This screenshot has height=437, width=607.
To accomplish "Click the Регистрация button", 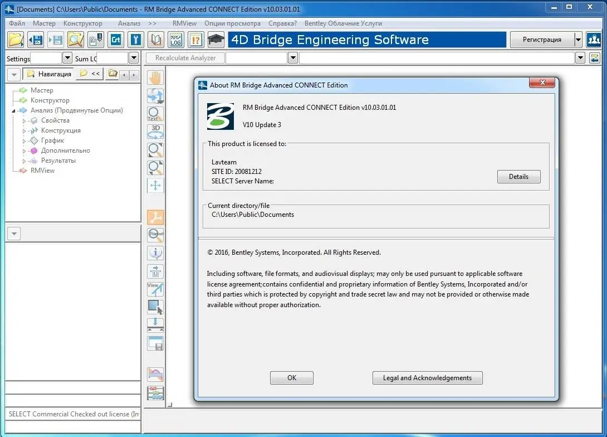I will click(x=542, y=40).
